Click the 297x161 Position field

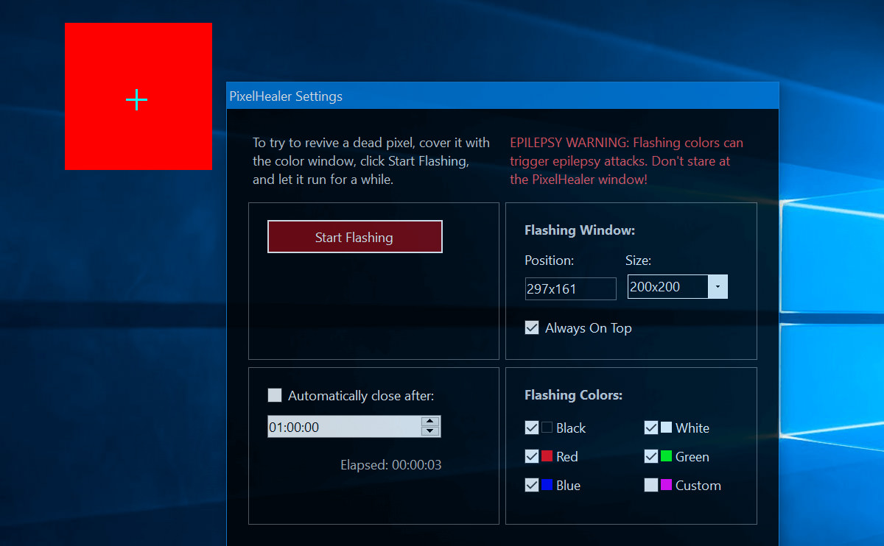click(x=570, y=288)
